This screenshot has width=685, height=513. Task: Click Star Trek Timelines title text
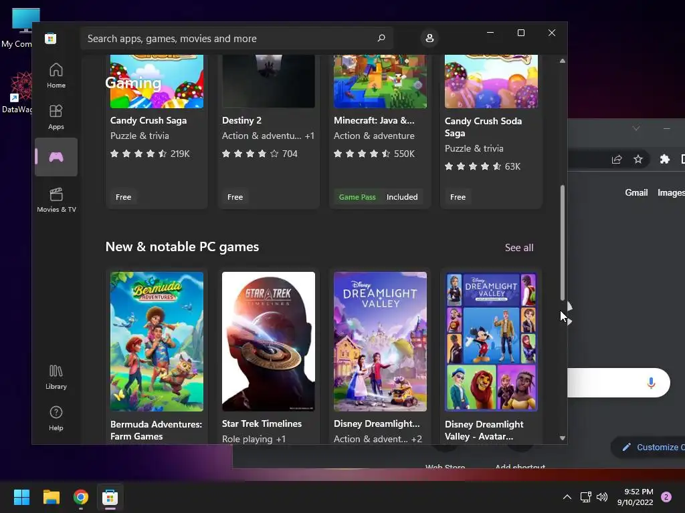(x=262, y=423)
